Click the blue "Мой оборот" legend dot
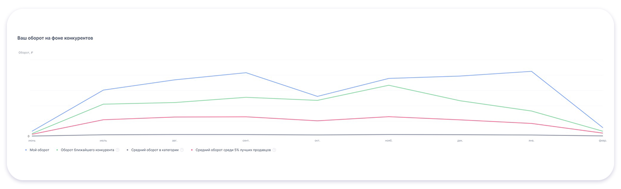The height and width of the screenshot is (189, 621). click(26, 150)
